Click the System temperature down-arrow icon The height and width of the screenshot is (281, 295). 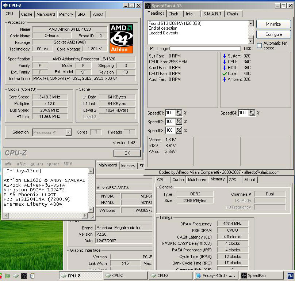pyautogui.click(x=225, y=56)
